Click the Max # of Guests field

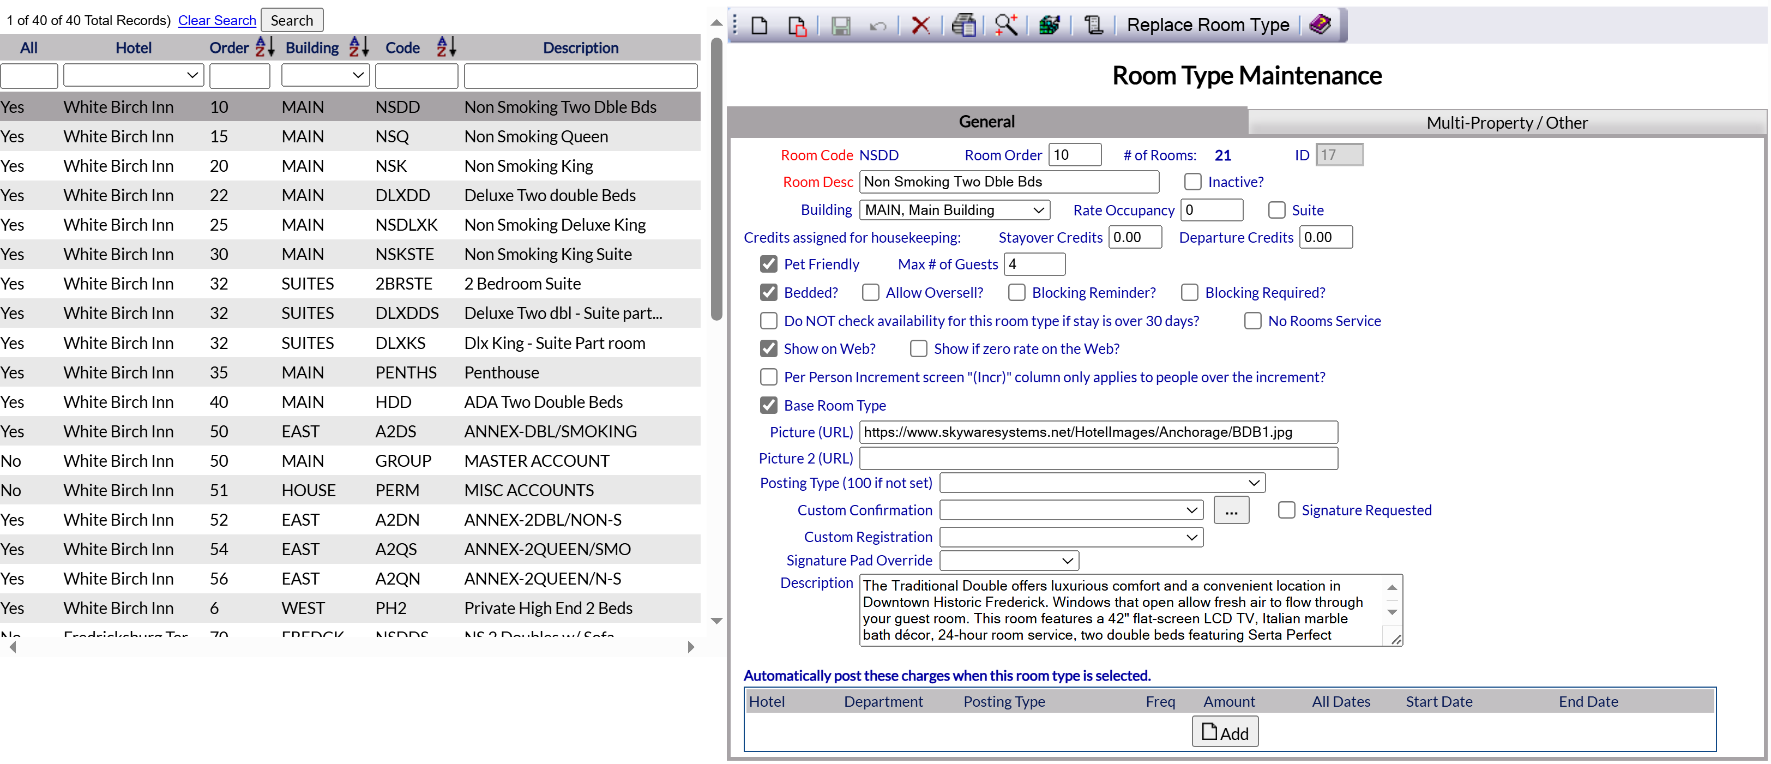(x=1035, y=264)
